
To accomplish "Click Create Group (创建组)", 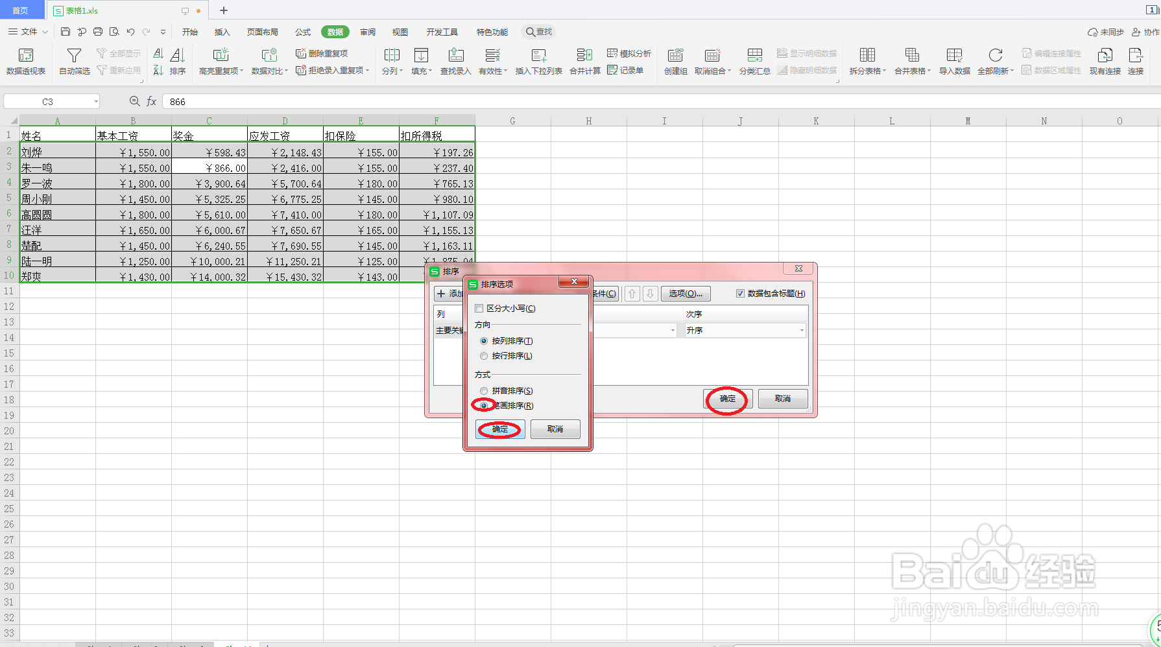I will pos(676,62).
